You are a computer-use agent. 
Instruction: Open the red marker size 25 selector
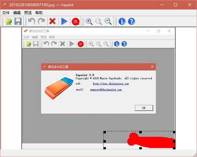click(x=76, y=22)
